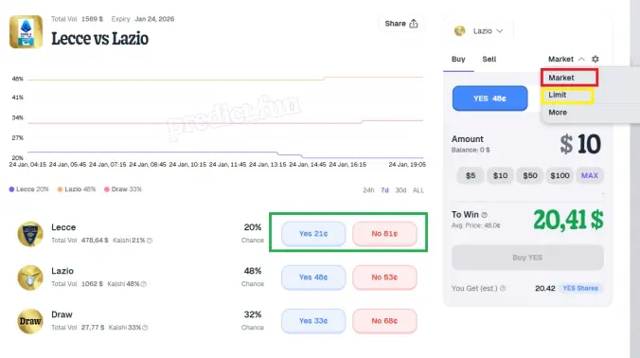Buy Lazio No at 53¢

(384, 277)
